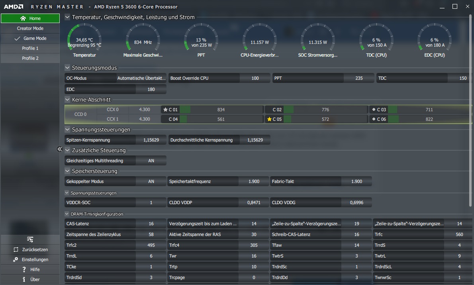This screenshot has height=285, width=474.
Task: Click the Zurücksetzen button
Action: (30, 250)
